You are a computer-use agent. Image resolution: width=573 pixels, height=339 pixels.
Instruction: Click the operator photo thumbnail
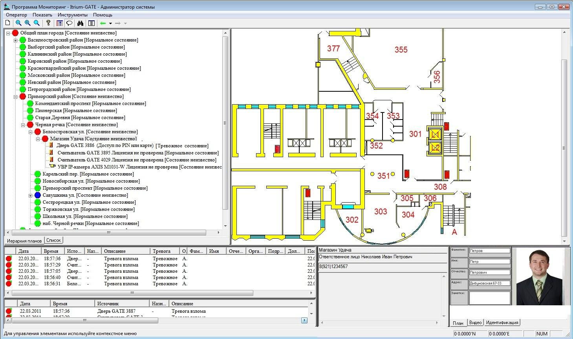tap(539, 277)
